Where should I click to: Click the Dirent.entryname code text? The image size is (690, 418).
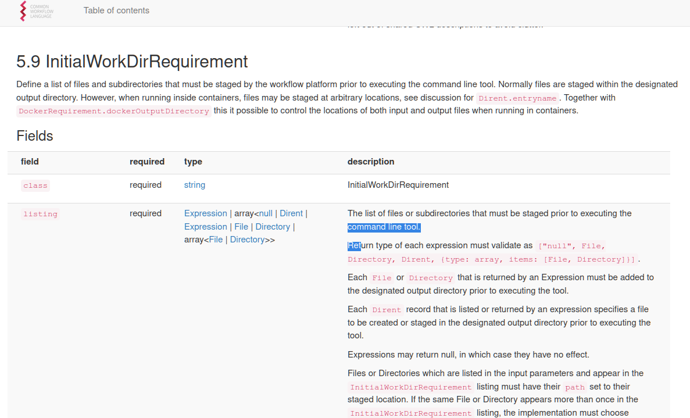coord(517,98)
